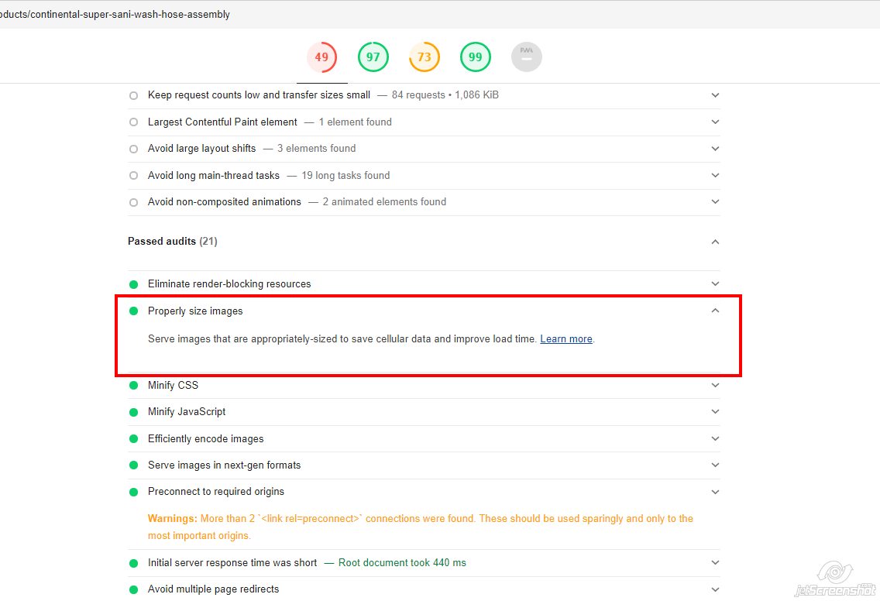Click the grey PWA gauge icon
The height and width of the screenshot is (601, 880).
click(527, 57)
